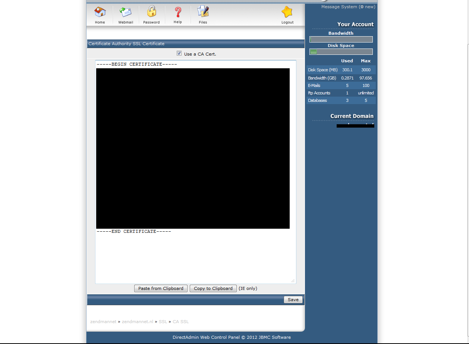The width and height of the screenshot is (469, 344).
Task: Go to zendmannet.nl breadcrumb link
Action: pos(138,322)
